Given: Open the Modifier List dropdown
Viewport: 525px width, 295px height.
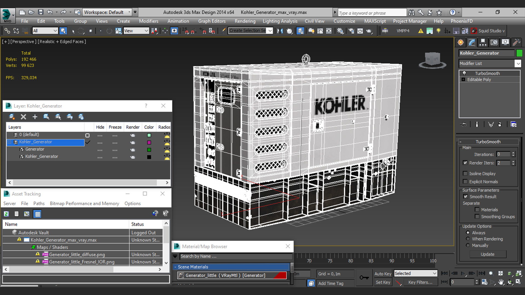Looking at the screenshot, I should click(x=518, y=63).
